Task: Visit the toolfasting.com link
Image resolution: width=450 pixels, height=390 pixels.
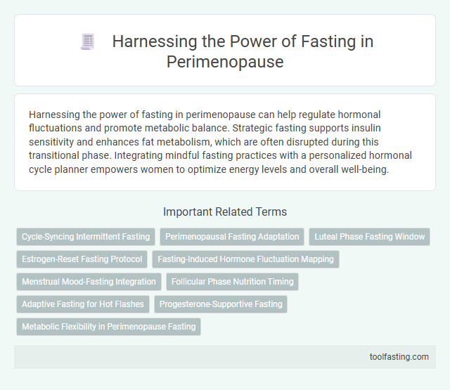Action: pyautogui.click(x=399, y=357)
